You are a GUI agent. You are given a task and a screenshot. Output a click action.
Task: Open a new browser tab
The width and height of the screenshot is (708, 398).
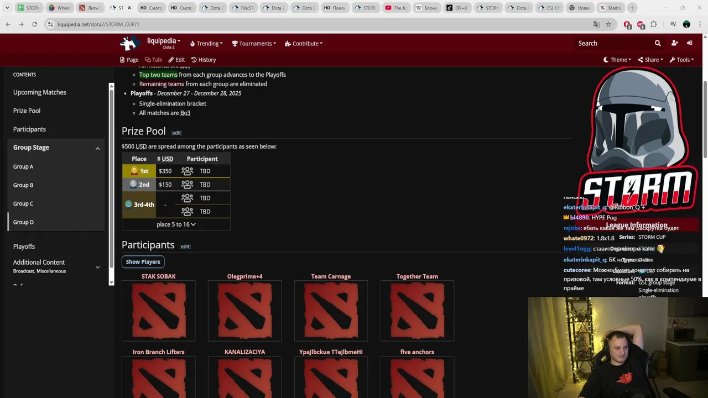[x=633, y=8]
